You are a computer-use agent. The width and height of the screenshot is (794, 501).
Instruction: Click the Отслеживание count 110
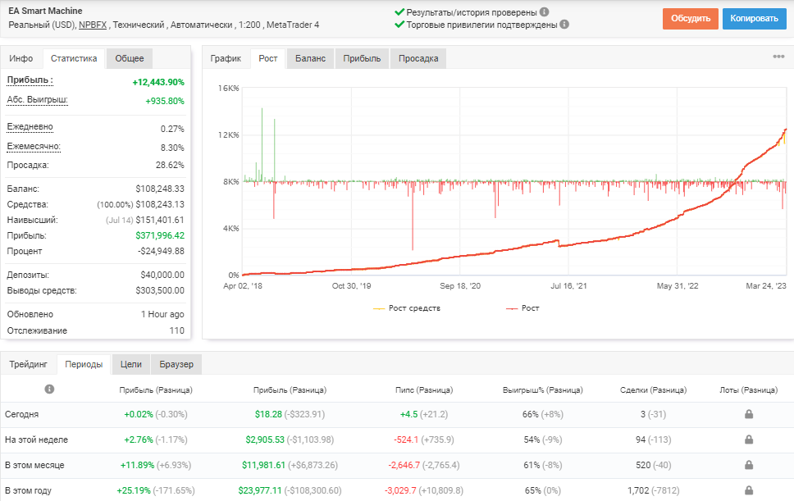coord(176,330)
